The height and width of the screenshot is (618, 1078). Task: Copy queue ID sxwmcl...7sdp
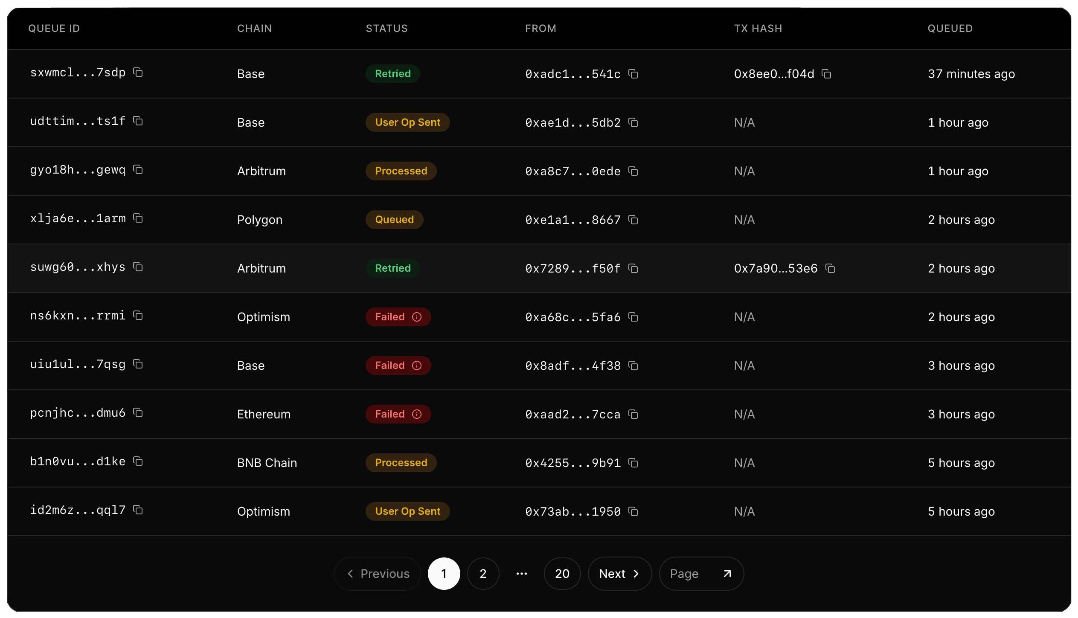138,73
